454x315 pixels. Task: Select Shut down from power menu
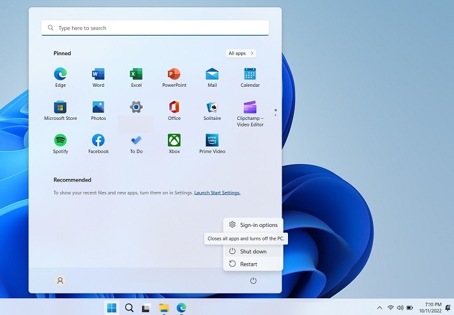tap(253, 251)
